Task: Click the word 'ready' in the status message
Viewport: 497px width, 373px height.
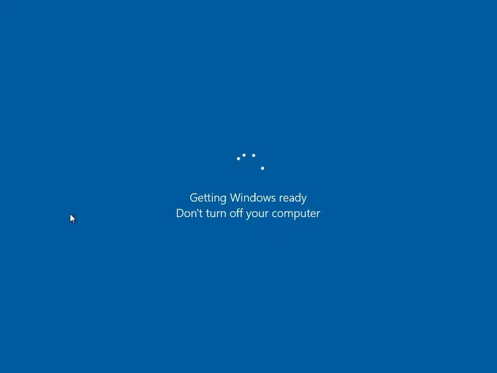Action: pos(293,199)
